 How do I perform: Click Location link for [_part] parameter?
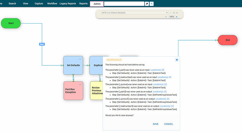pyautogui.click(x=157, y=70)
